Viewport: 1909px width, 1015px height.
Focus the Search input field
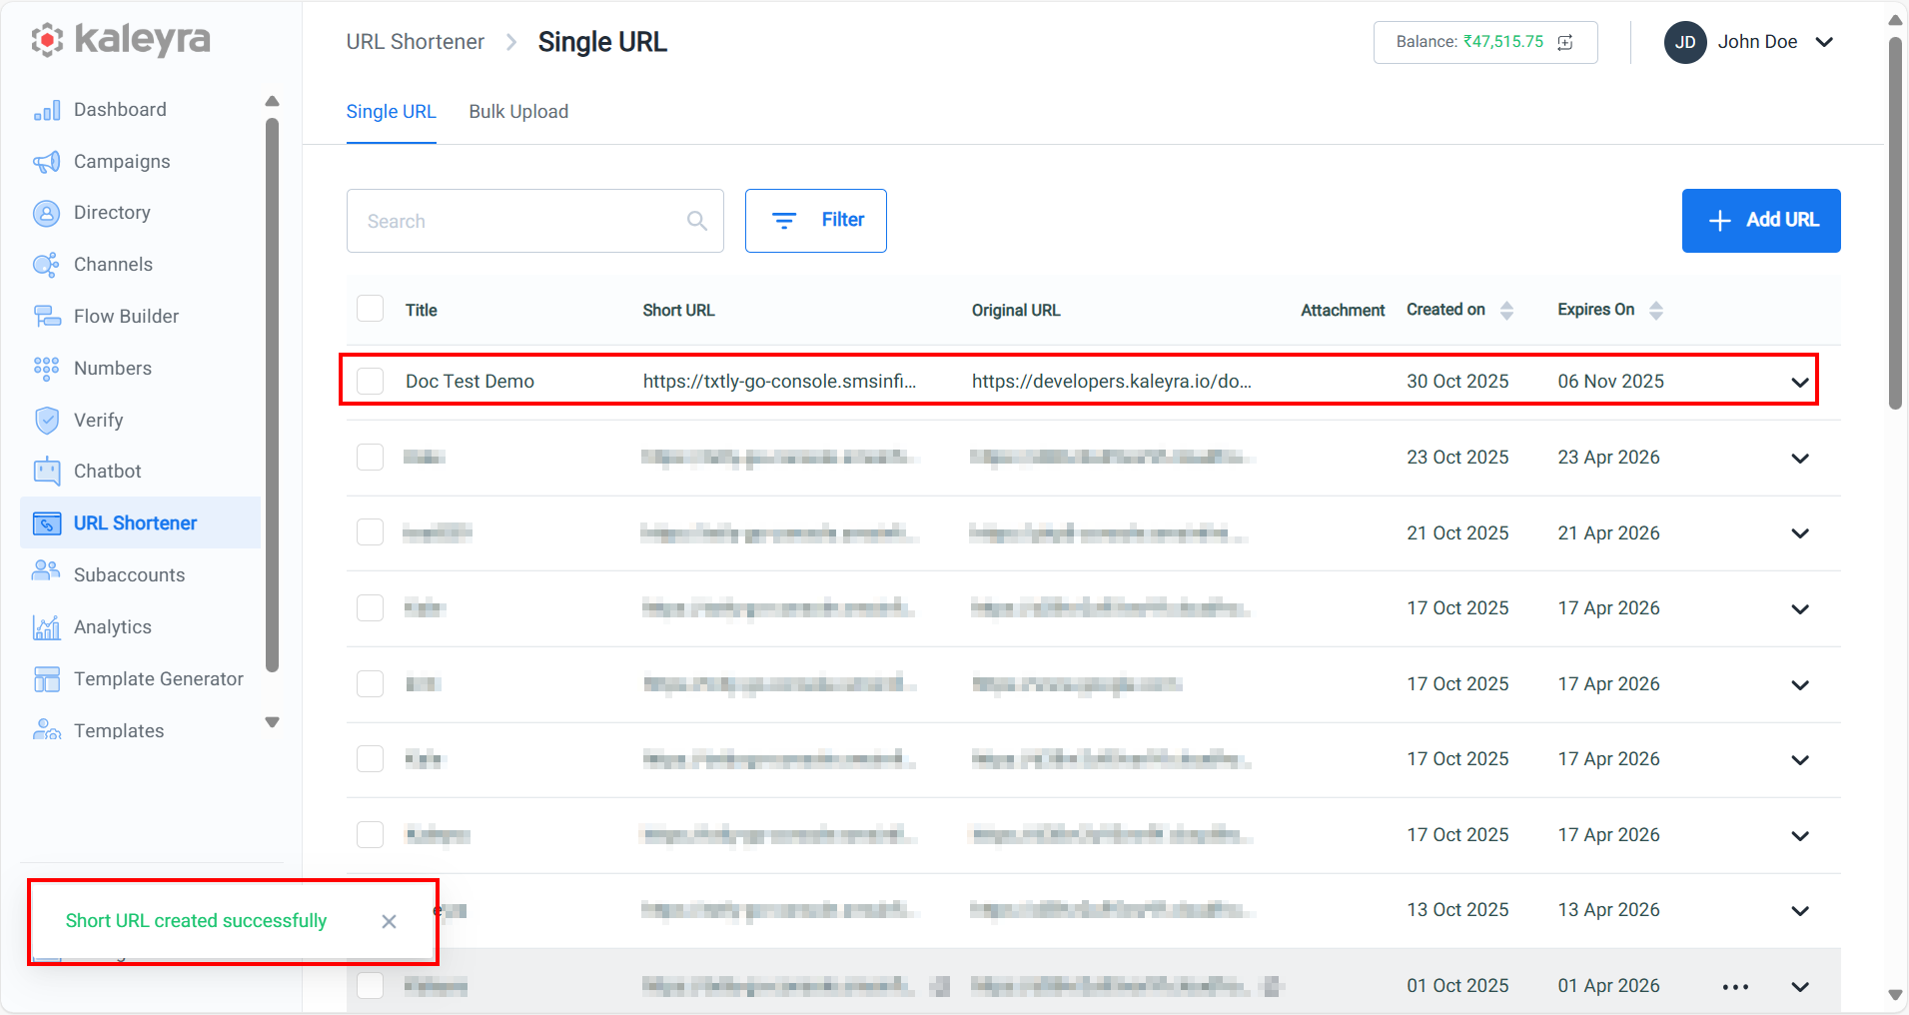[534, 221]
